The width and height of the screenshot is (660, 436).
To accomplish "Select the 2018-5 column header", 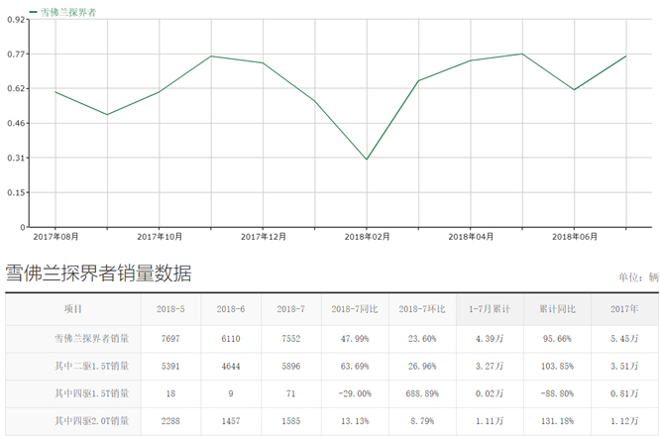I will pos(170,309).
